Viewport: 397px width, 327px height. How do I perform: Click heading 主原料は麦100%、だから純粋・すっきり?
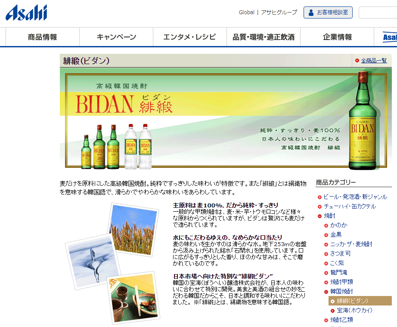pyautogui.click(x=225, y=205)
